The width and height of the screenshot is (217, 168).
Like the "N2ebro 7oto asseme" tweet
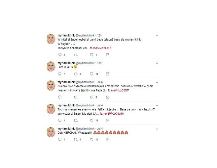click(x=91, y=97)
